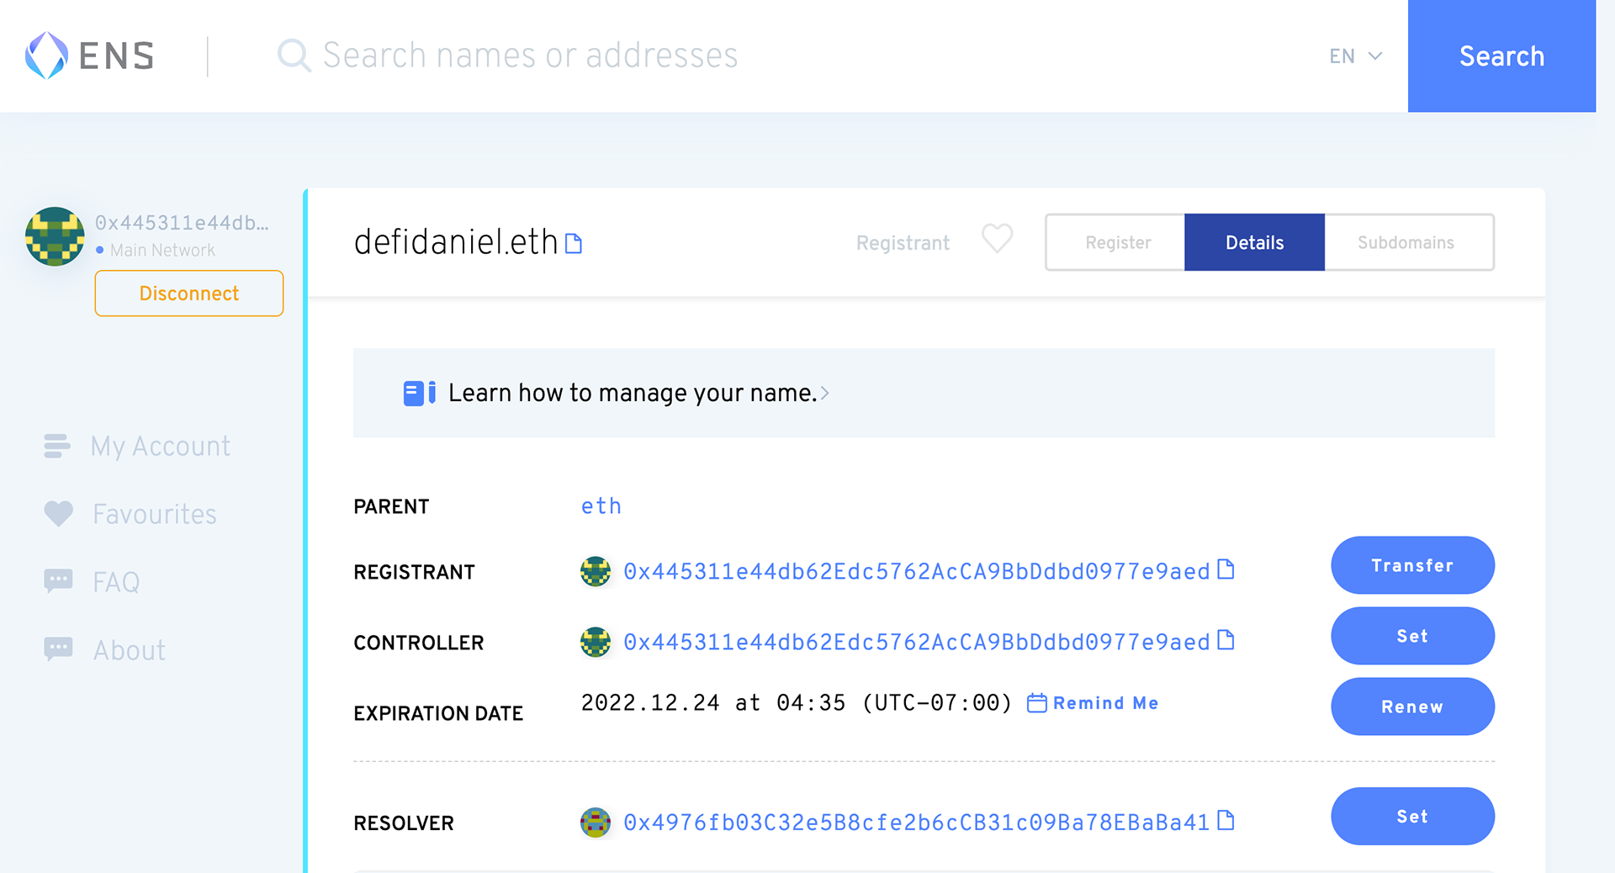Open the EN language dropdown
This screenshot has width=1615, height=873.
1355,56
